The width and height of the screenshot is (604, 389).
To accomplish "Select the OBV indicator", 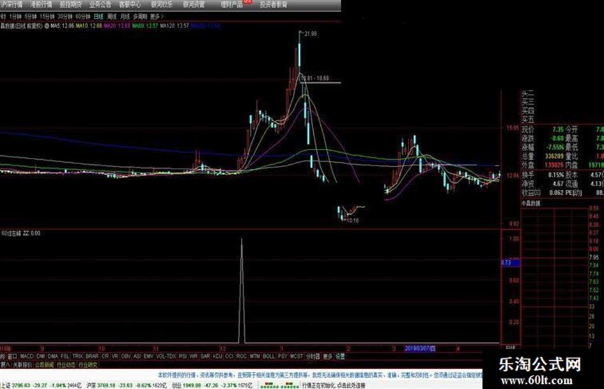I will point(126,356).
